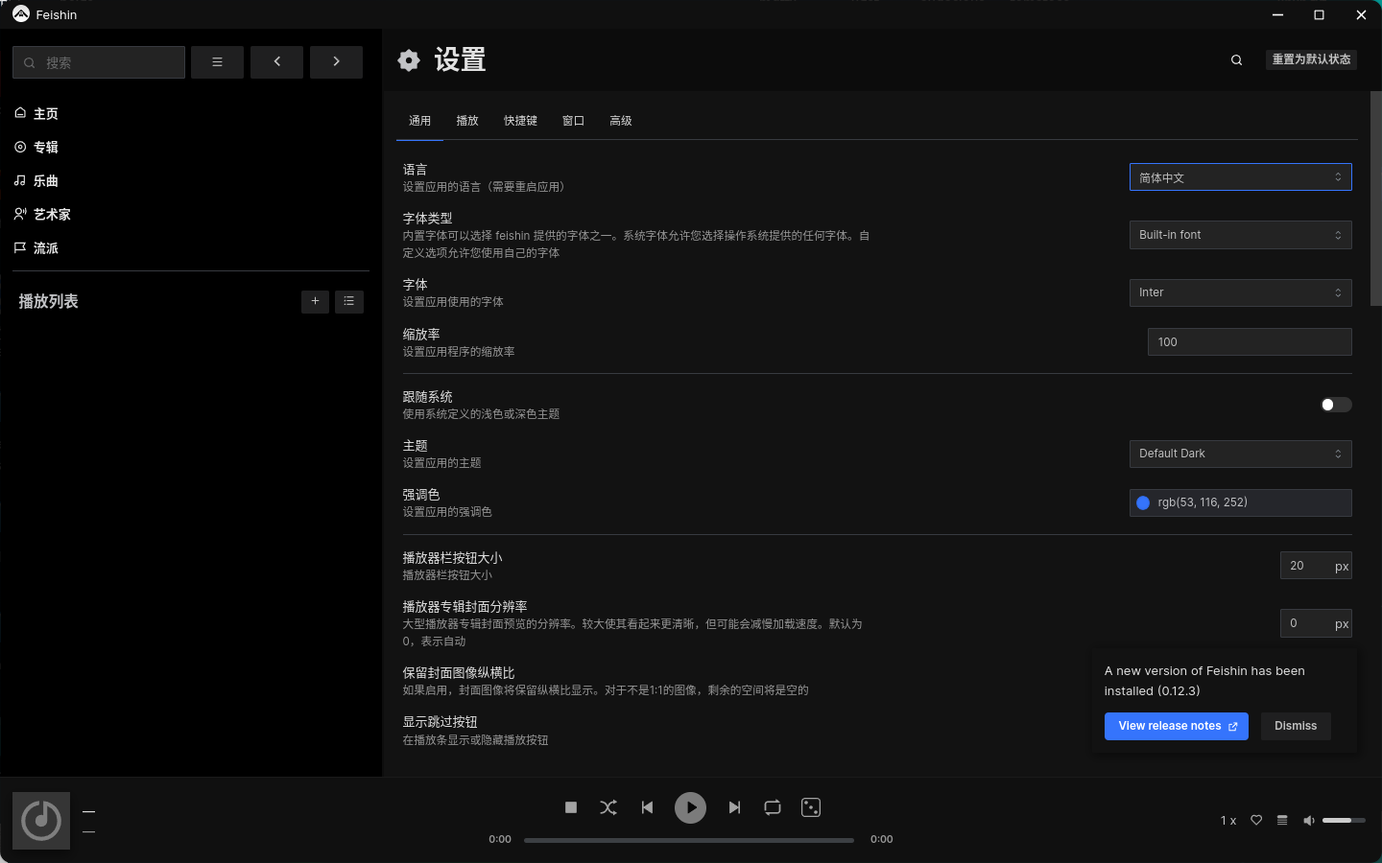Click the stop playback button

pos(571,807)
